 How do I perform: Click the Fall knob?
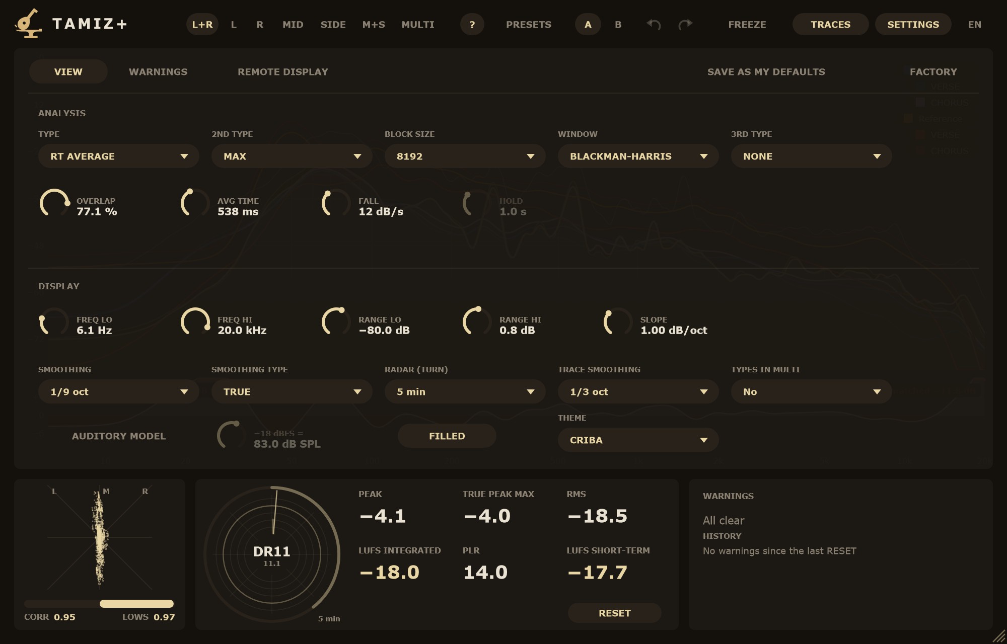click(336, 203)
